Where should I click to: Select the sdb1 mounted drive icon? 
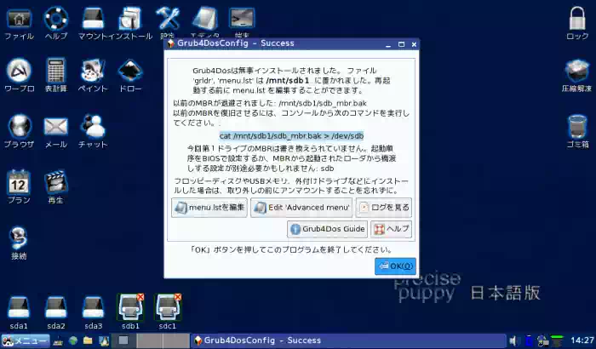pos(129,309)
